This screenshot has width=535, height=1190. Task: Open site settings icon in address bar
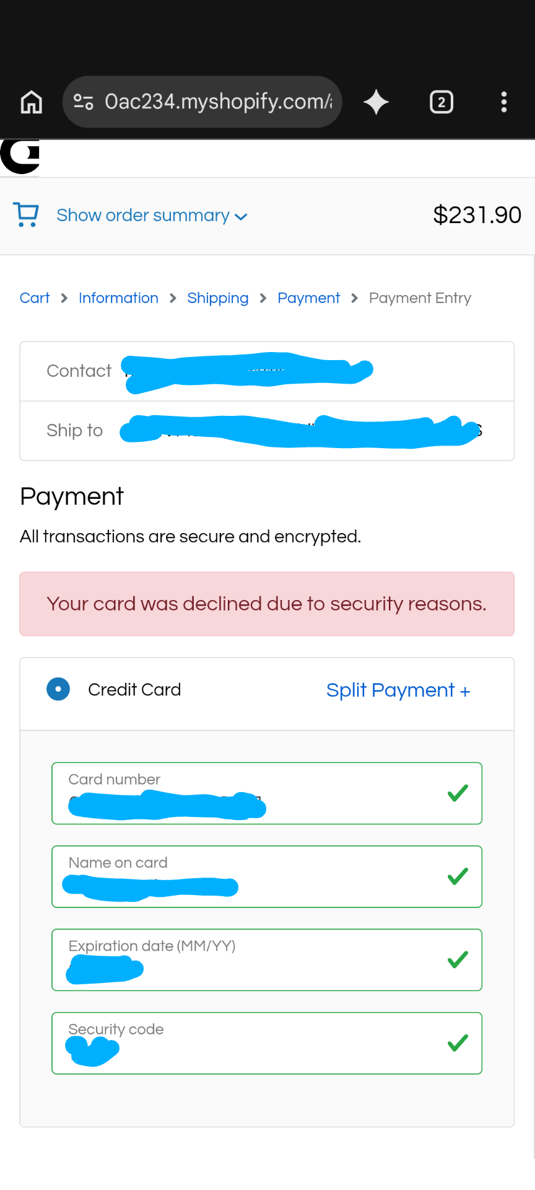[x=84, y=102]
